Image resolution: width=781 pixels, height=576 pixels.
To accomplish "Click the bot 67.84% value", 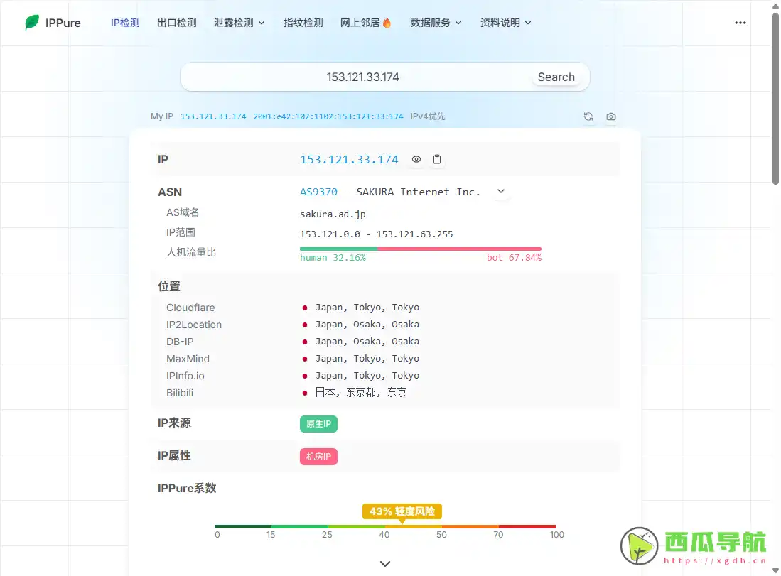I will 514,257.
